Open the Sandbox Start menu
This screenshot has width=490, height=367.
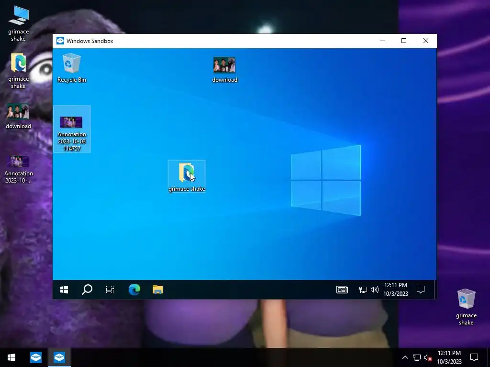click(64, 290)
